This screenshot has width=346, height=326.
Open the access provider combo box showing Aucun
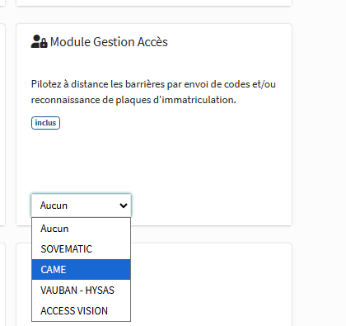coord(82,206)
